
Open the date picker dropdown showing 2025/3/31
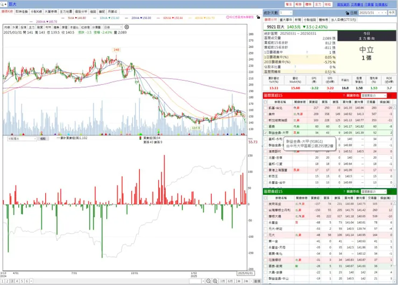373,13
